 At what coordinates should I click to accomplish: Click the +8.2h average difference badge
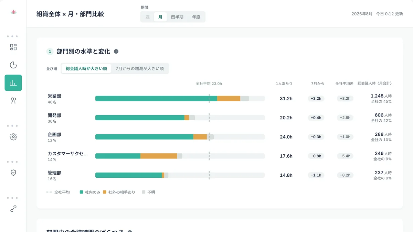[345, 99]
